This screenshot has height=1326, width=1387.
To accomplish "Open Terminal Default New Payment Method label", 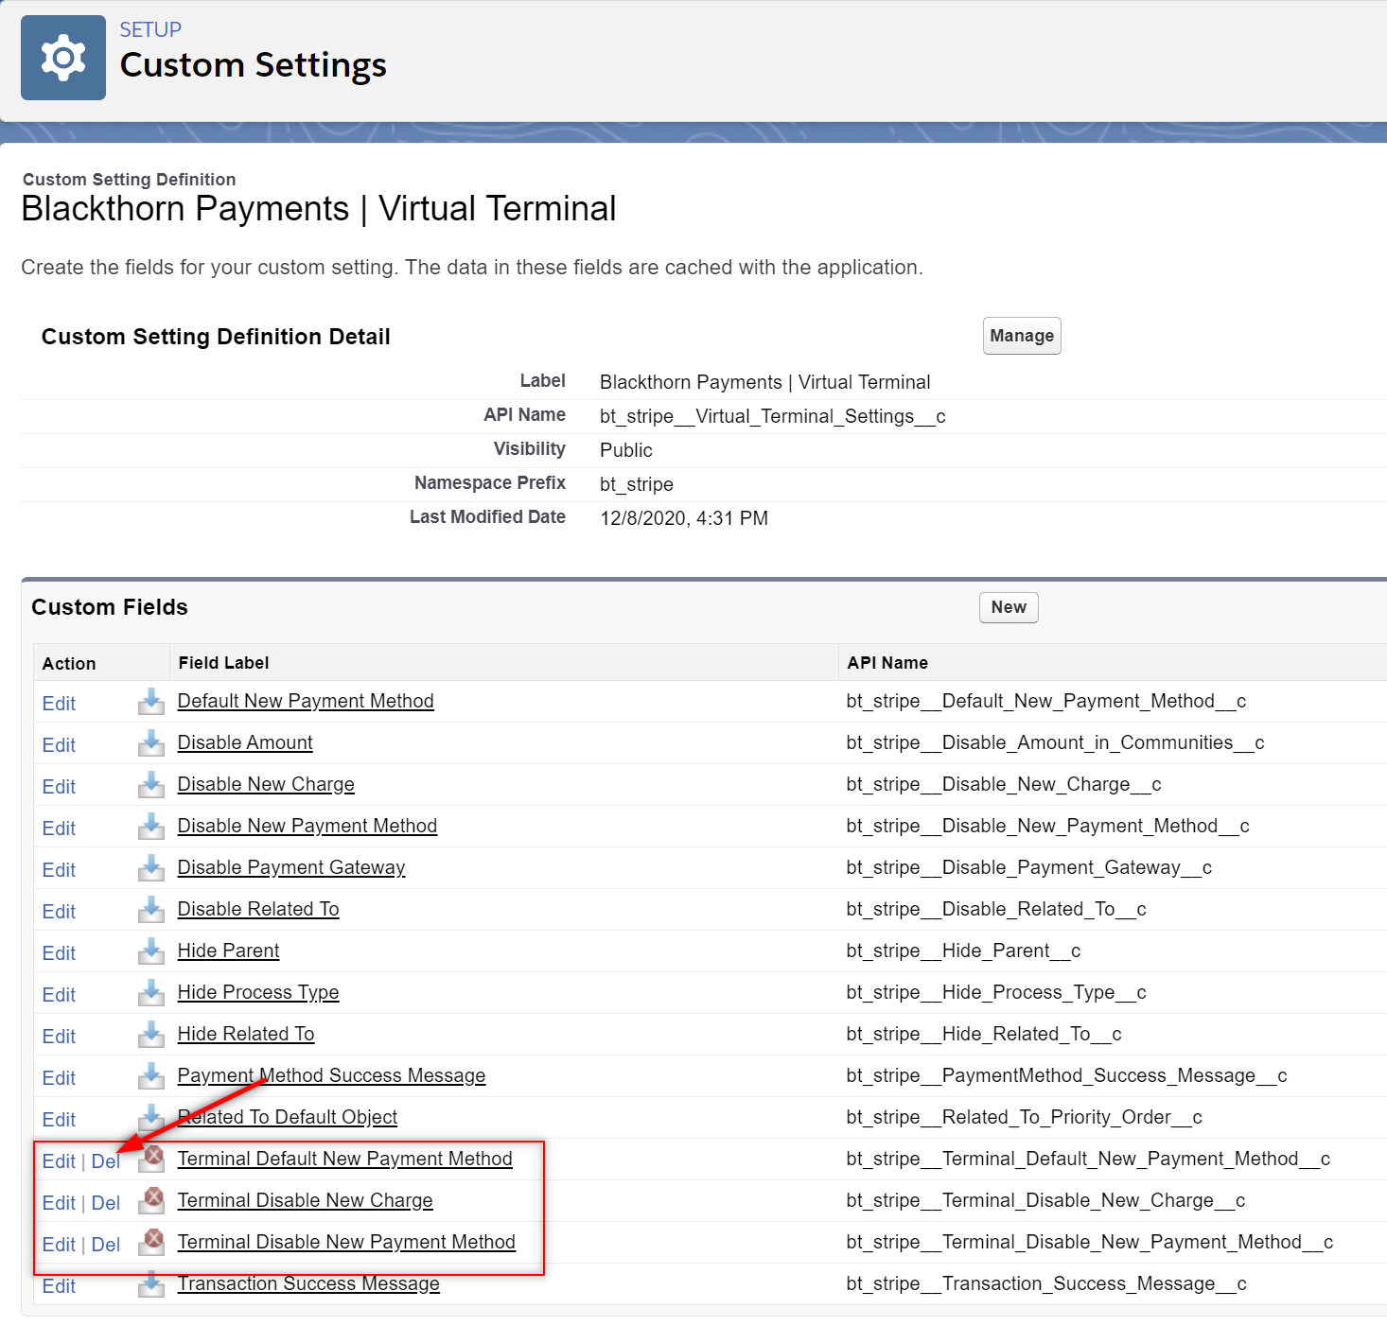I will pyautogui.click(x=345, y=1159).
